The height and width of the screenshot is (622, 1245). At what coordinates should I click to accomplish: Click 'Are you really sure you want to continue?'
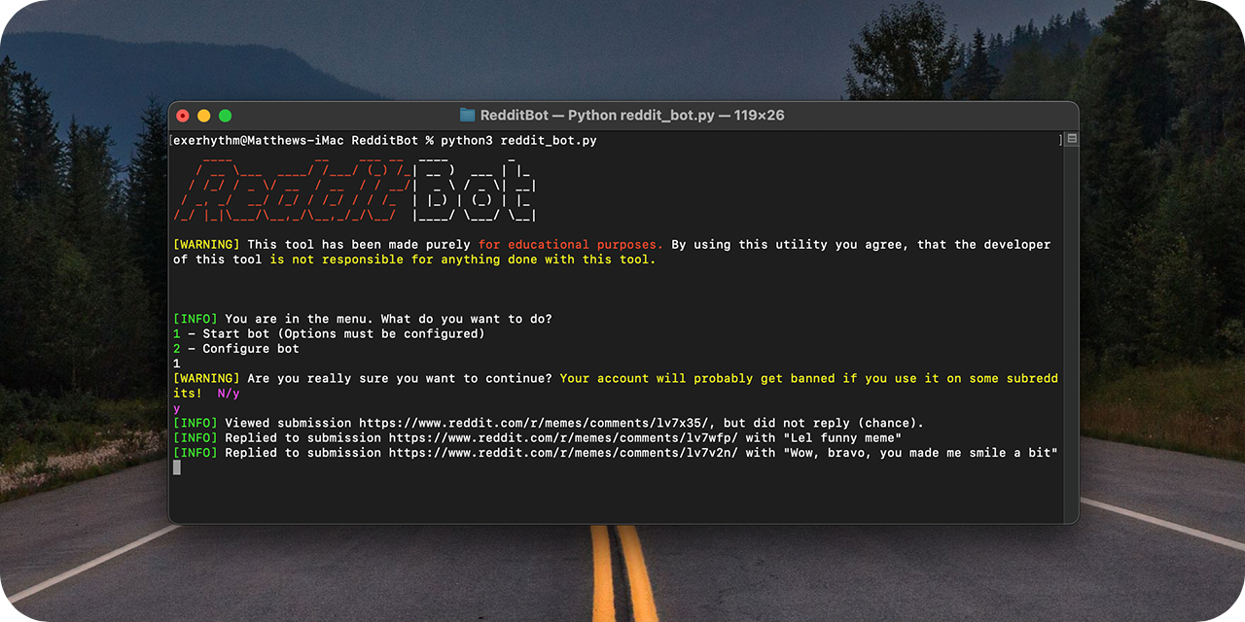point(400,378)
